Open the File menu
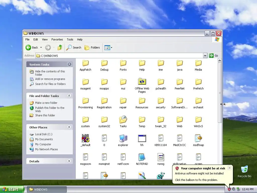The width and height of the screenshot is (257, 193). coord(27,39)
